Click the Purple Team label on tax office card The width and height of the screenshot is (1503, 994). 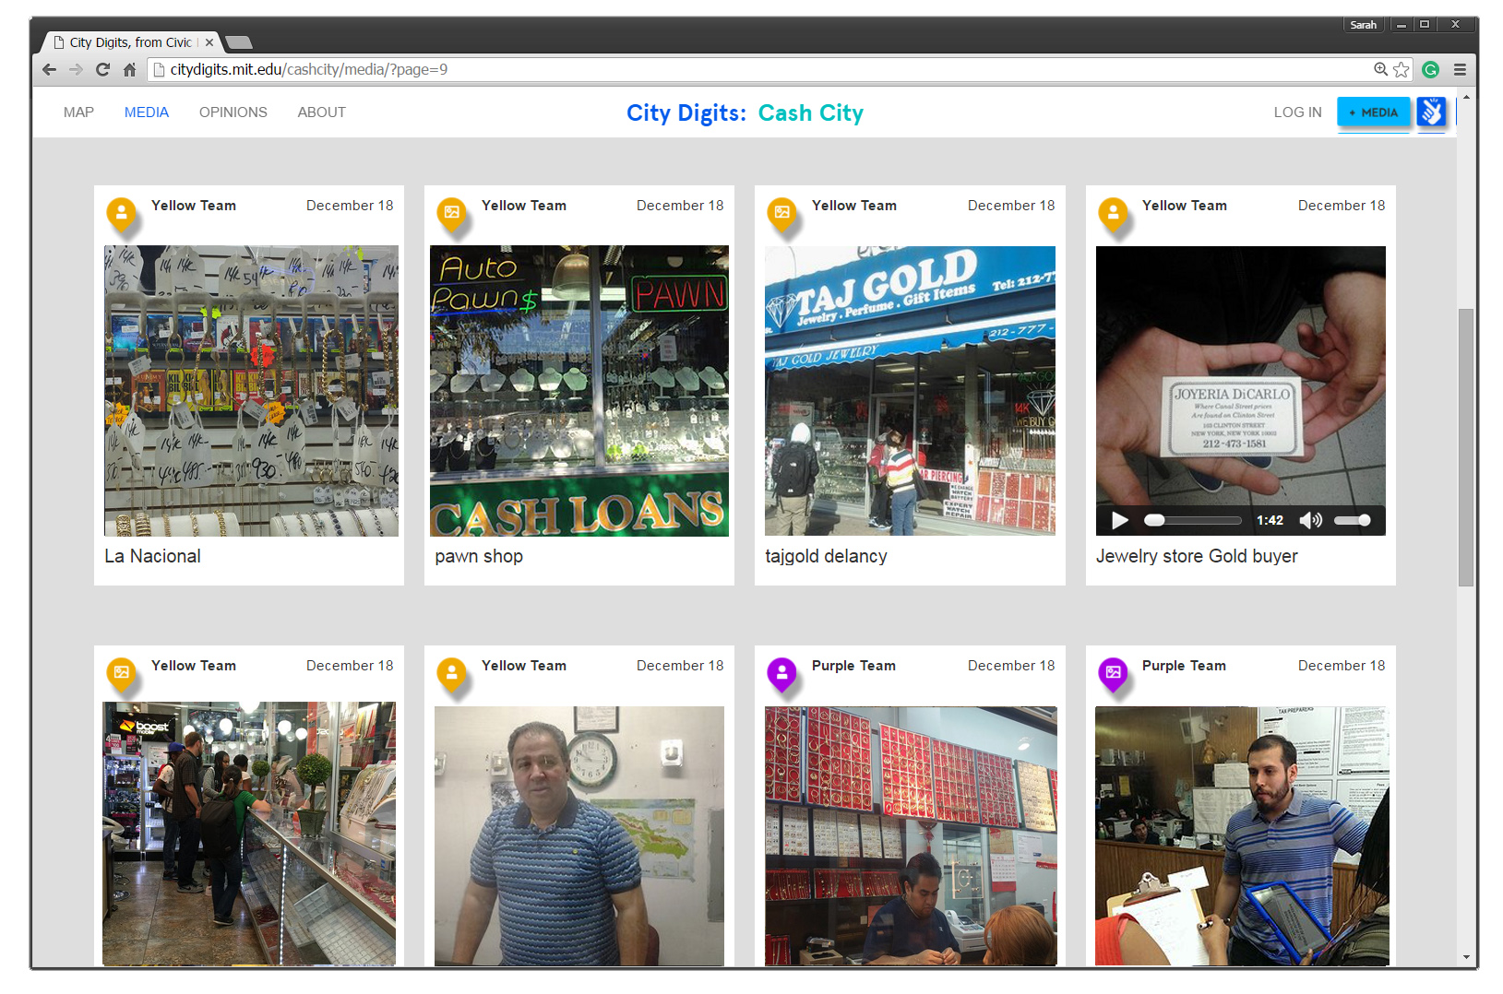tap(1184, 666)
